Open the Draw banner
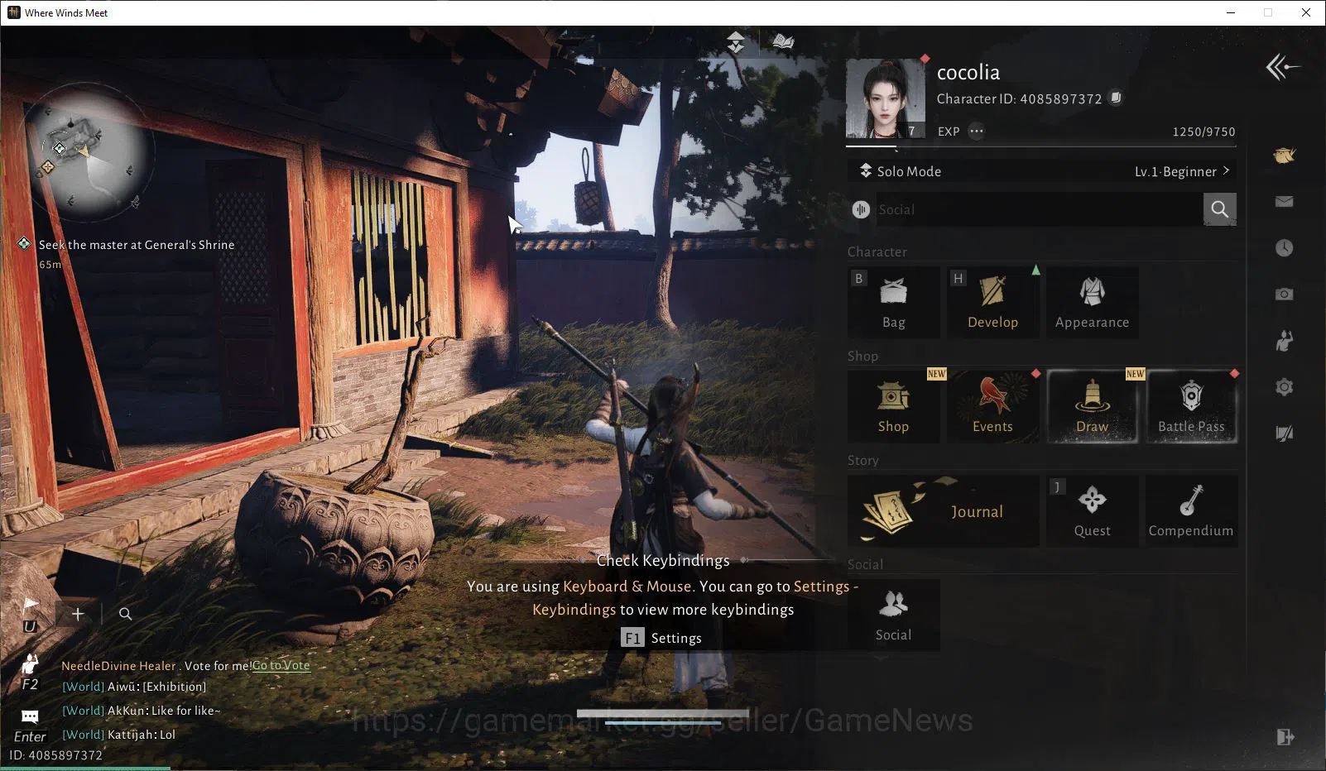Screen dimensions: 1326x771 point(1093,406)
